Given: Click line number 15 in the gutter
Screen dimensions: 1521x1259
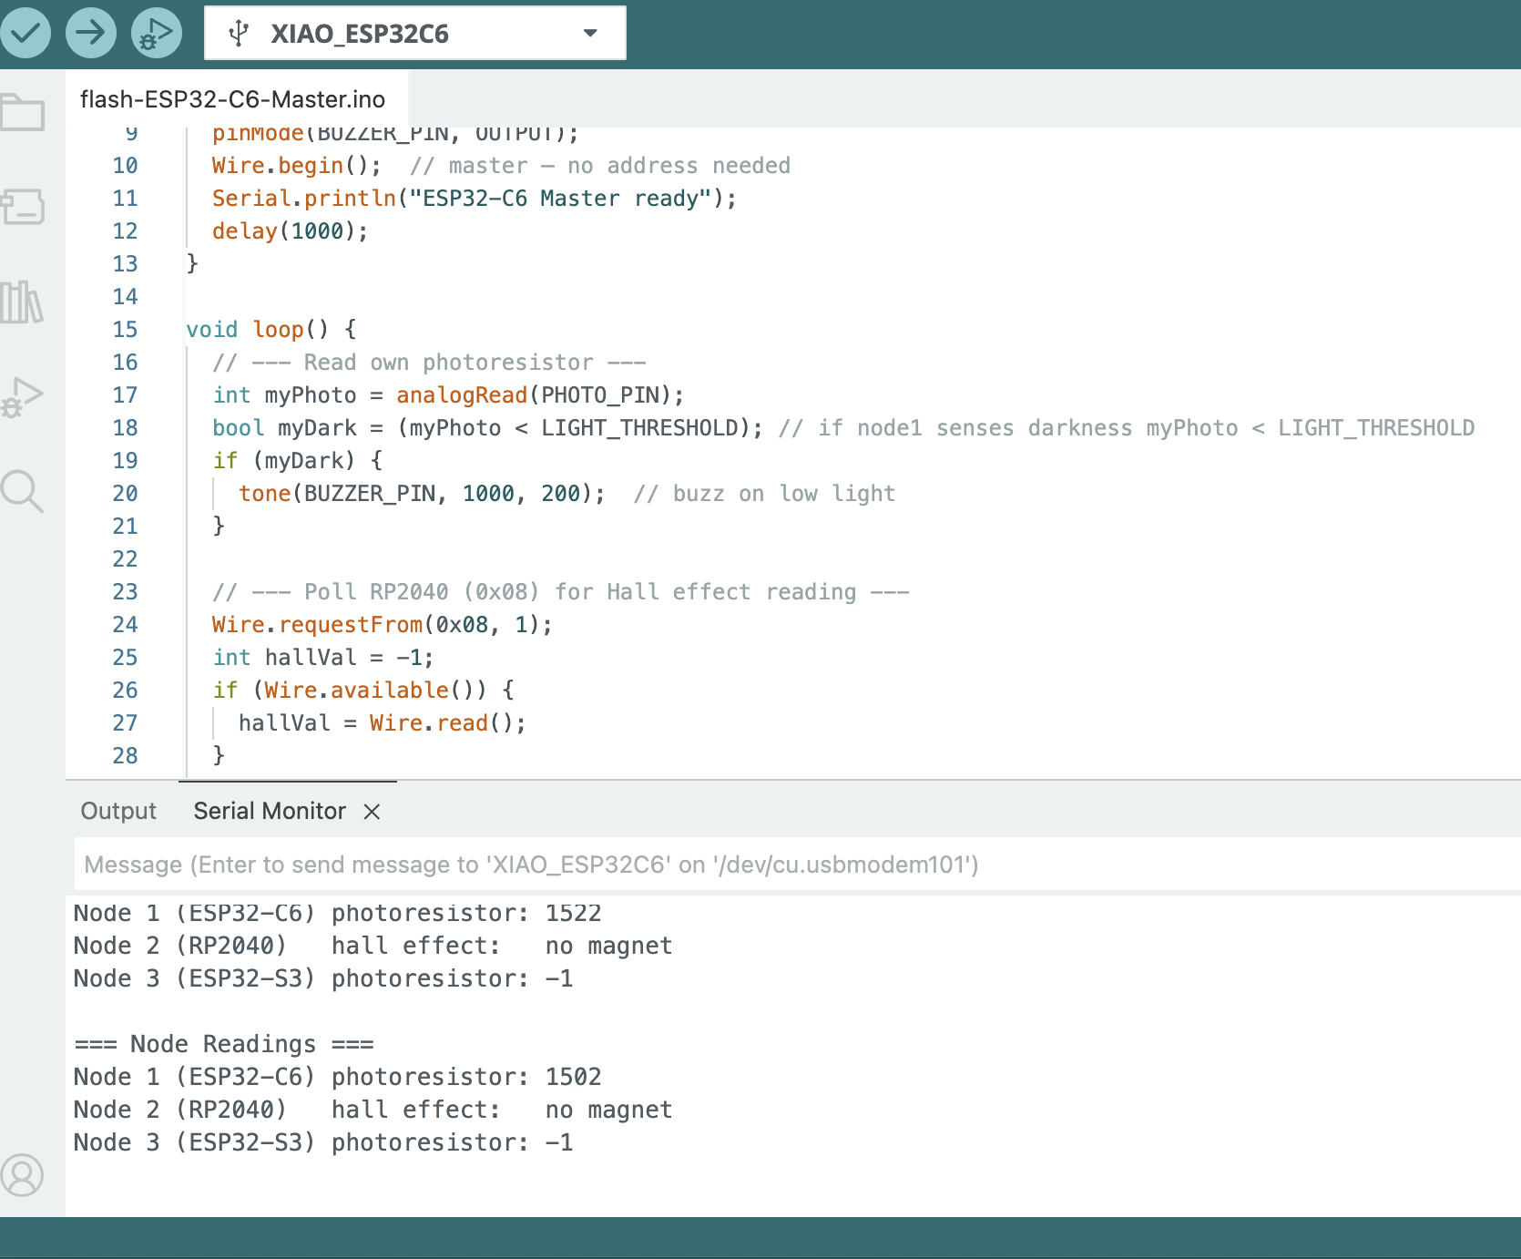Looking at the screenshot, I should (x=125, y=329).
